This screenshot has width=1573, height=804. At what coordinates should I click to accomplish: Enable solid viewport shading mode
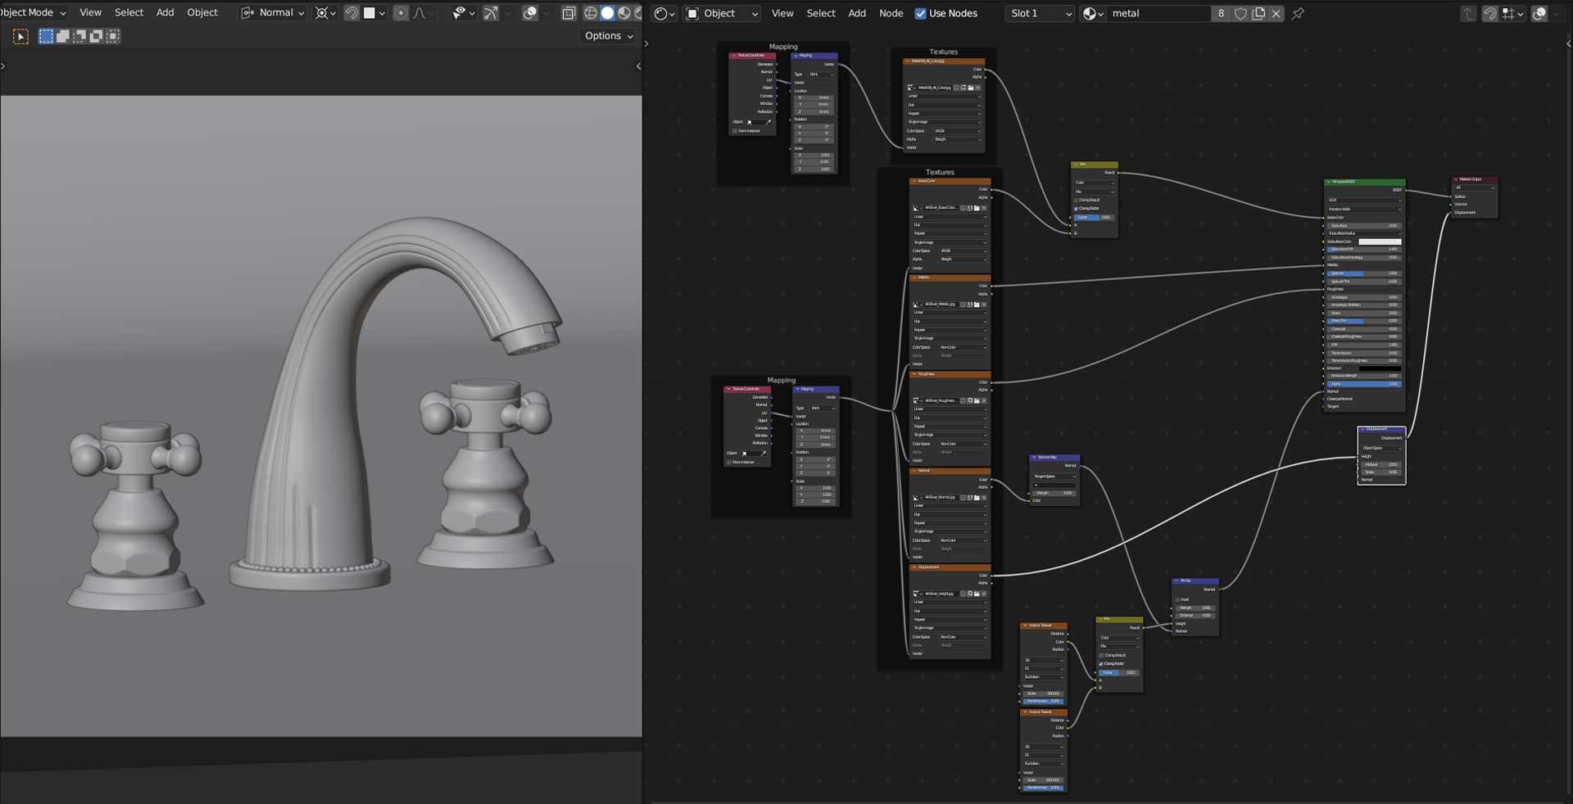coord(607,13)
